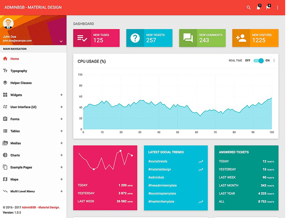Expand John Doe user dropdown arrow
The width and height of the screenshot is (286, 218).
[61, 41]
